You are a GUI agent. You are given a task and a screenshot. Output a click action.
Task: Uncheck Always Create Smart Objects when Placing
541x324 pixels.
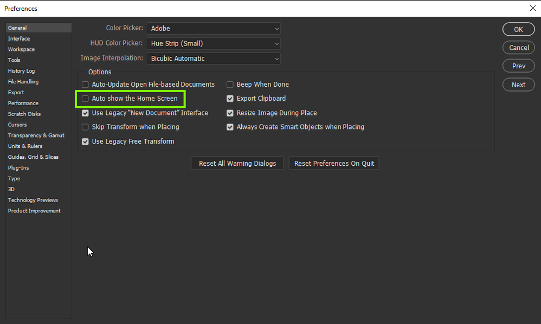point(230,127)
